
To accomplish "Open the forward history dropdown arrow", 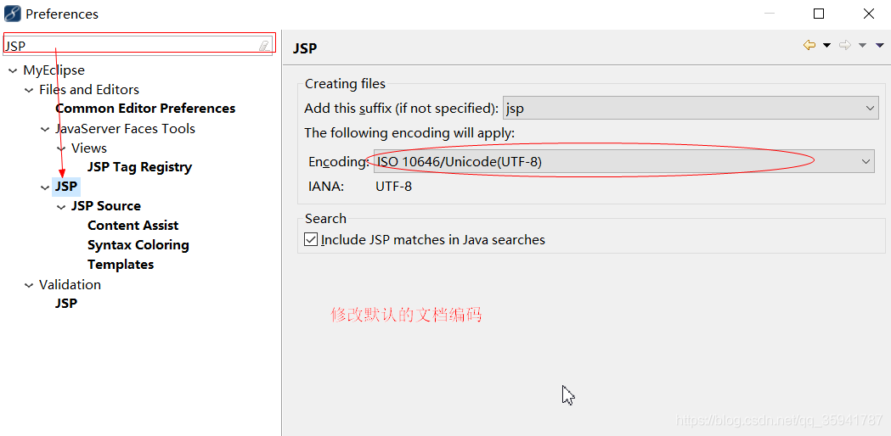I will (863, 46).
